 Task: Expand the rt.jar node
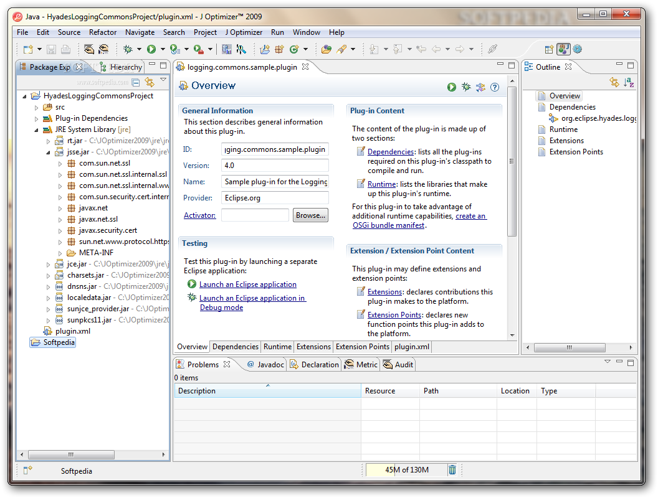pos(48,141)
